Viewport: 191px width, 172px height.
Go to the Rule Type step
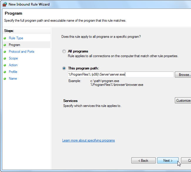pyautogui.click(x=16, y=38)
